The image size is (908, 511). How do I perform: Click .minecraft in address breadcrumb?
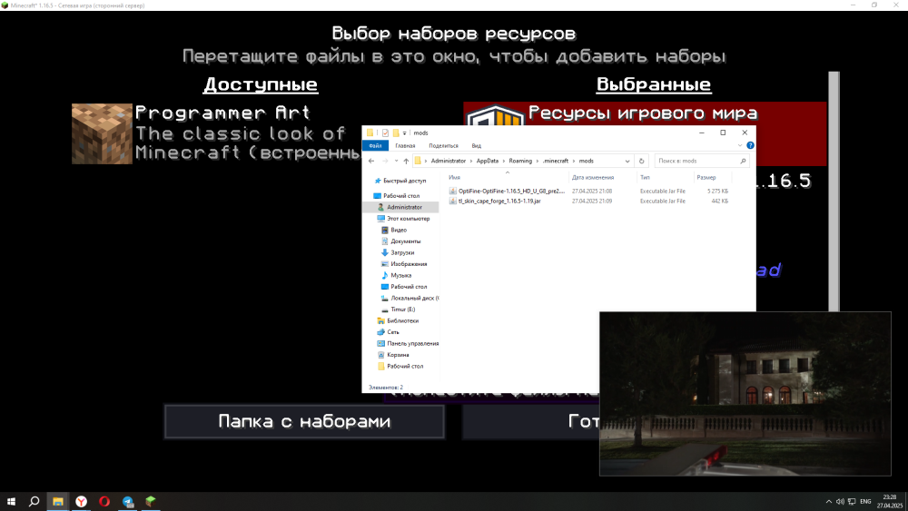556,161
